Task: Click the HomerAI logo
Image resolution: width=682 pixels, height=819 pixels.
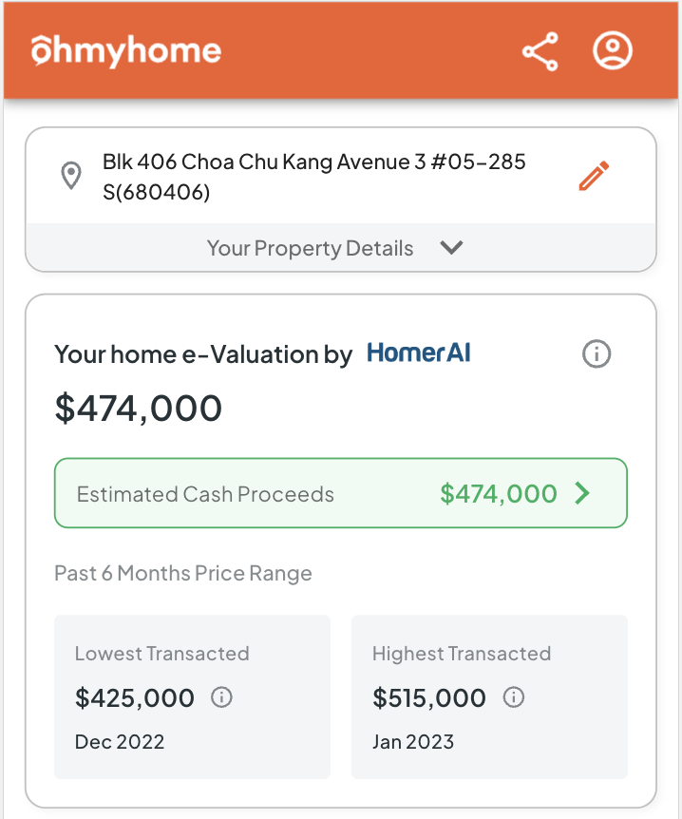Action: 419,353
